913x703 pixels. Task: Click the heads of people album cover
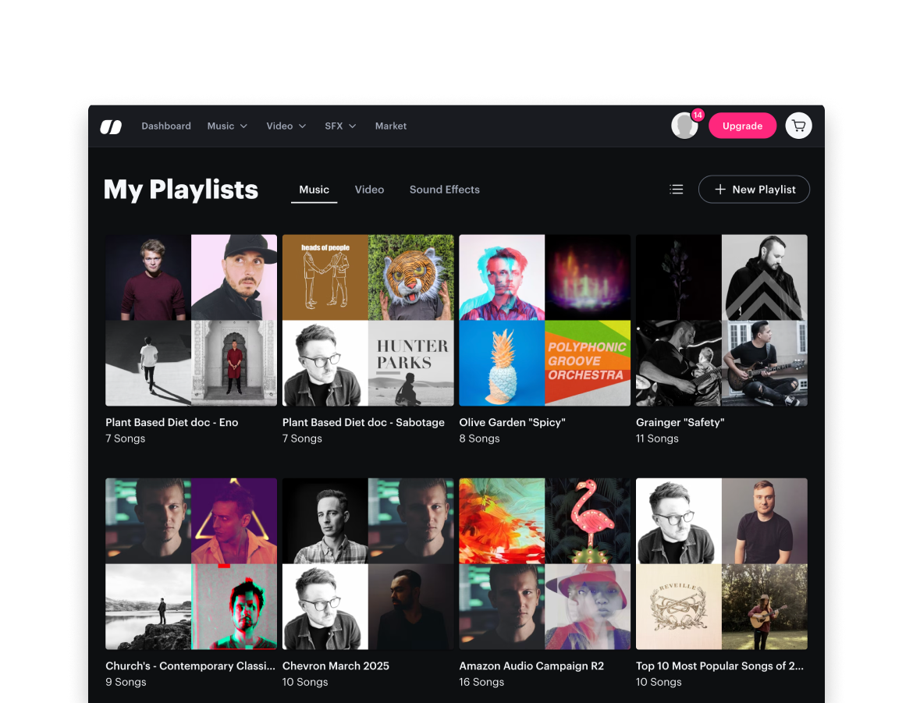pos(325,277)
